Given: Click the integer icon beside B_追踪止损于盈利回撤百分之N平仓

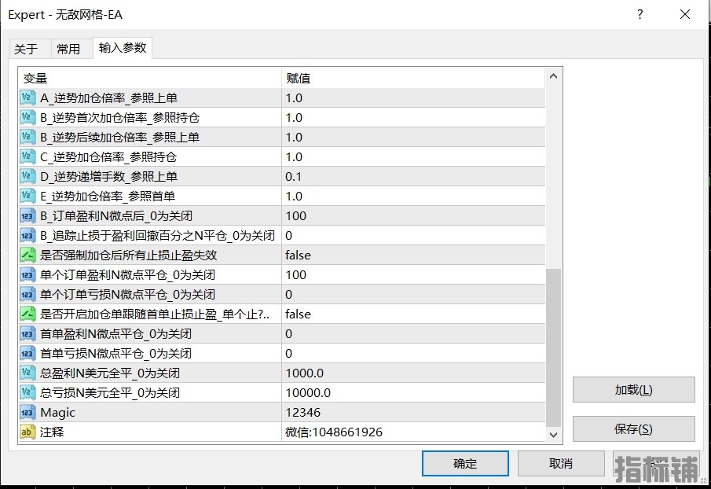Looking at the screenshot, I should coord(27,235).
